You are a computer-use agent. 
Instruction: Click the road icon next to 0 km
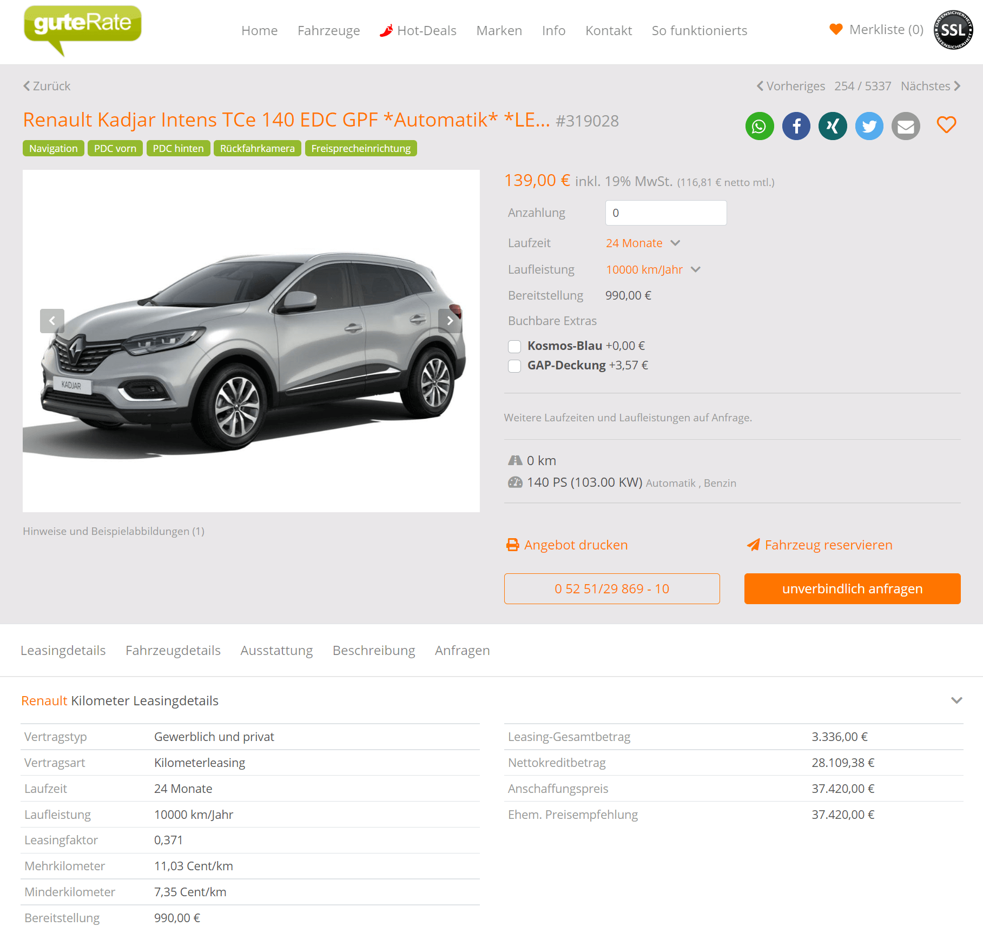click(x=515, y=460)
